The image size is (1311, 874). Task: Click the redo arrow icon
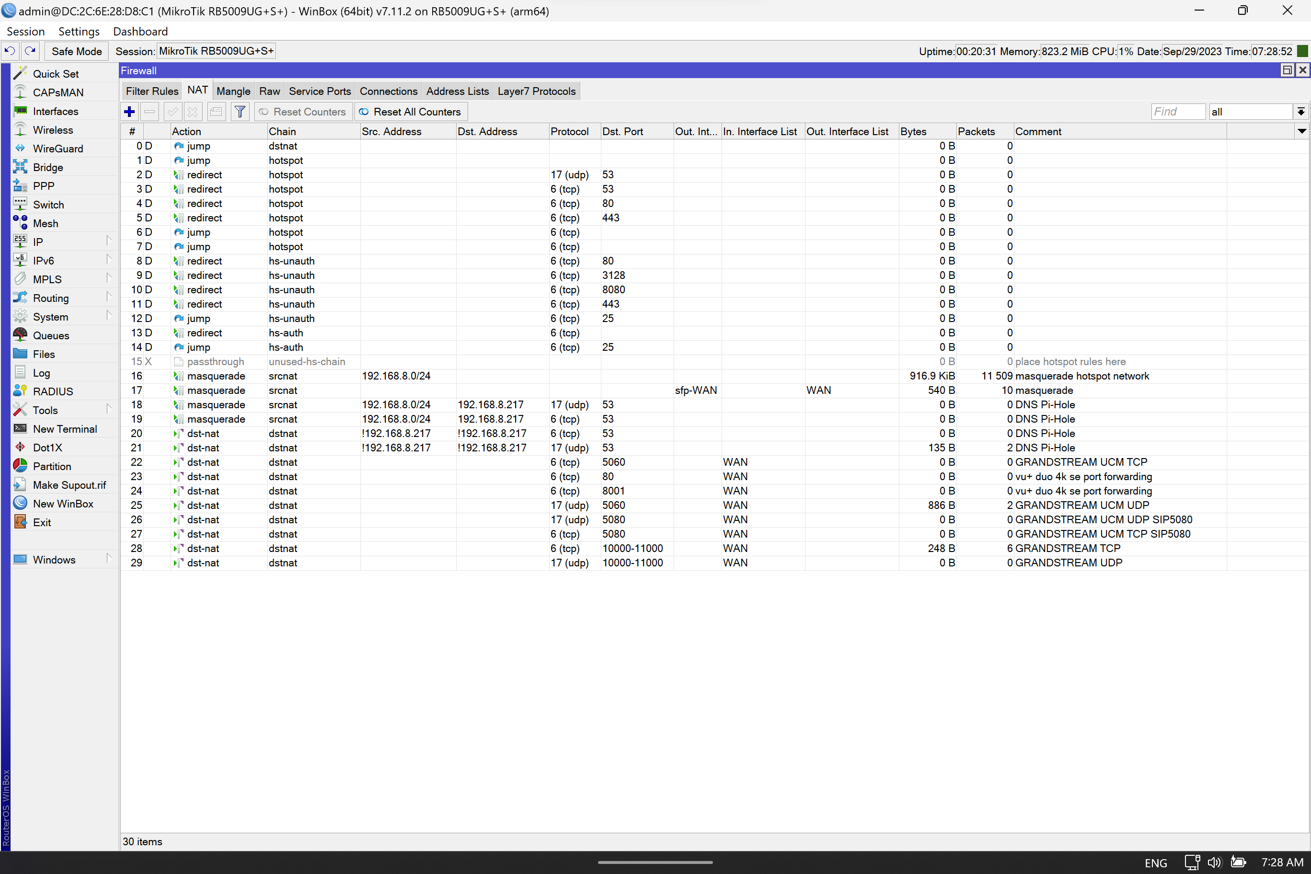click(30, 51)
